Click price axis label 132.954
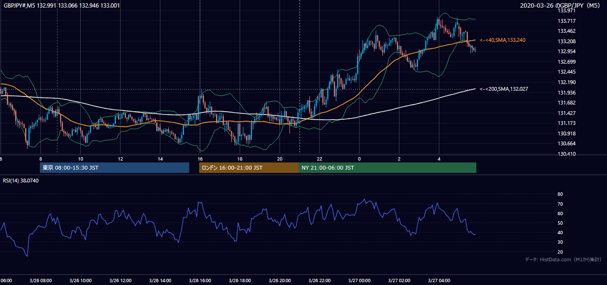 pos(567,52)
